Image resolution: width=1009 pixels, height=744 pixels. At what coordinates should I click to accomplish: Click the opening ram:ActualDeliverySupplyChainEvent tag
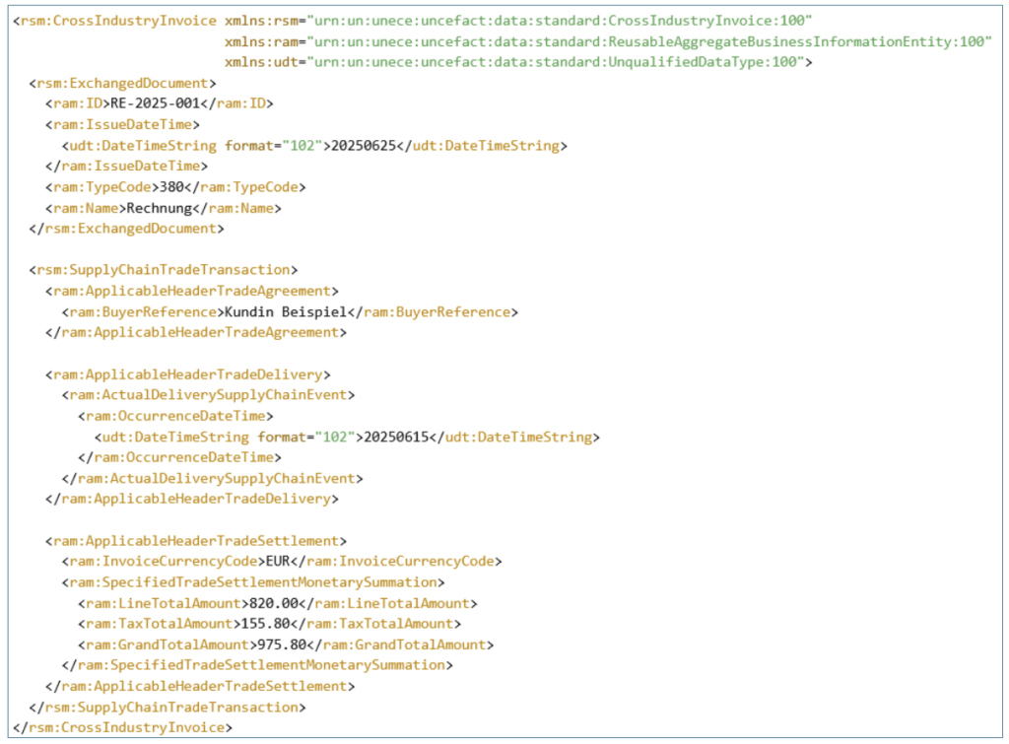[208, 395]
